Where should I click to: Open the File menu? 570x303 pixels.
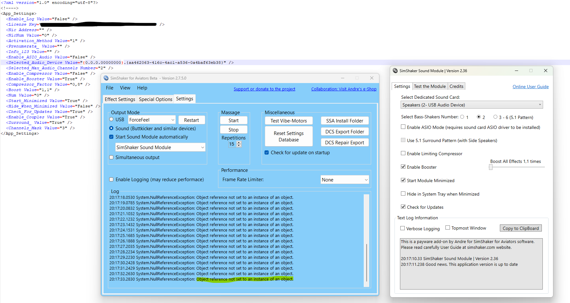110,88
